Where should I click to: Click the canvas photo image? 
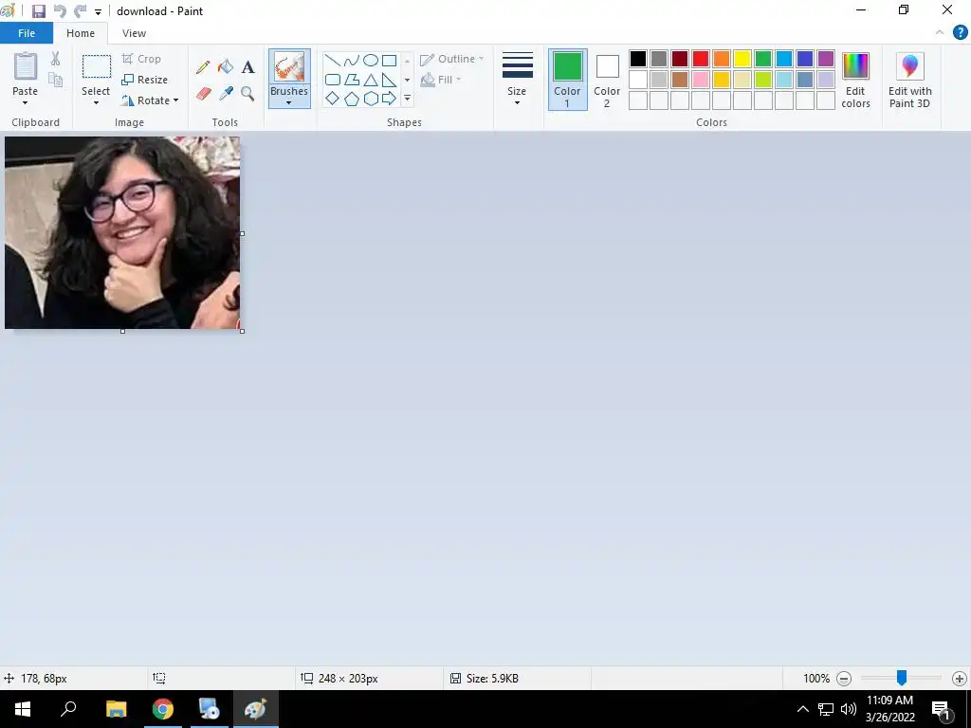tap(122, 233)
